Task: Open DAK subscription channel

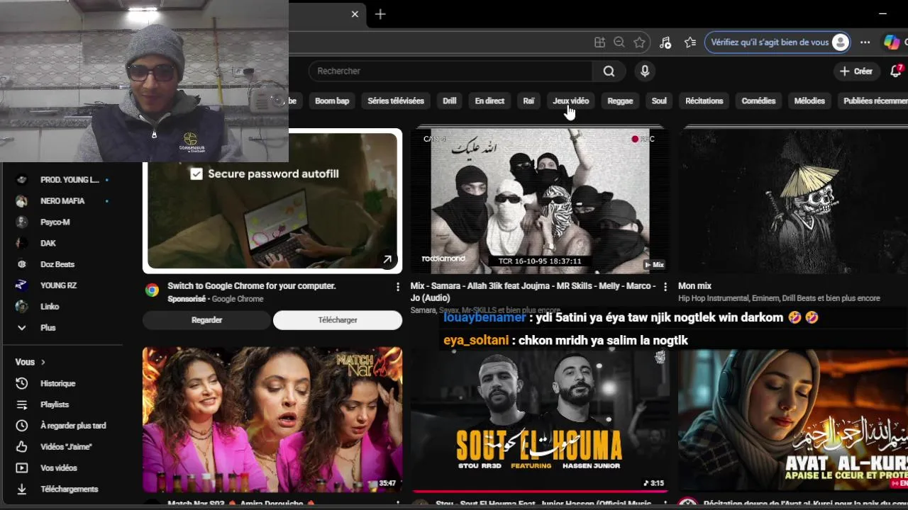Action: click(x=62, y=243)
